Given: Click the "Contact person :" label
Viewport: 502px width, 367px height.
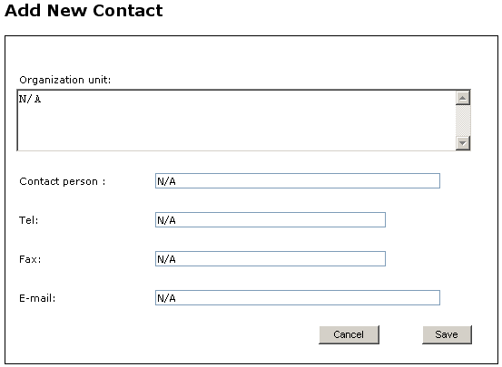Looking at the screenshot, I should [63, 181].
